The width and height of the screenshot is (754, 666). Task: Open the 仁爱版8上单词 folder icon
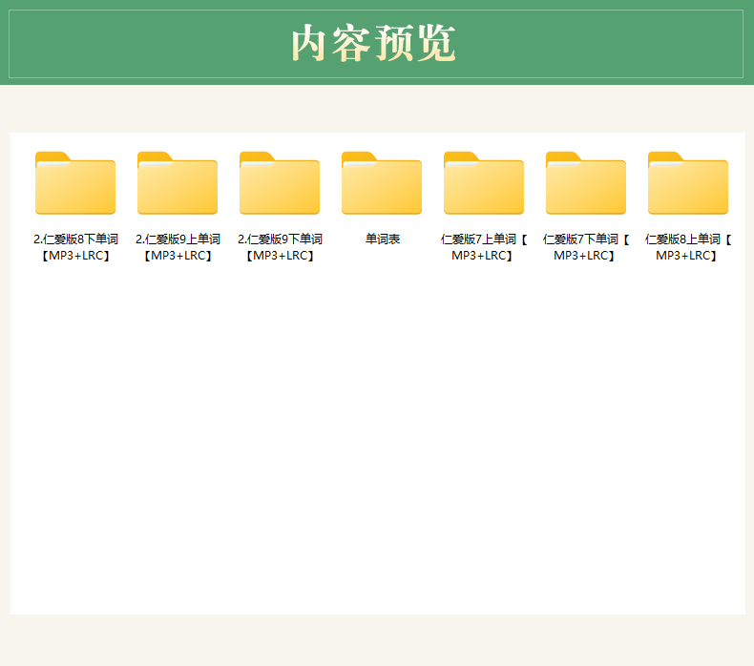coord(688,183)
